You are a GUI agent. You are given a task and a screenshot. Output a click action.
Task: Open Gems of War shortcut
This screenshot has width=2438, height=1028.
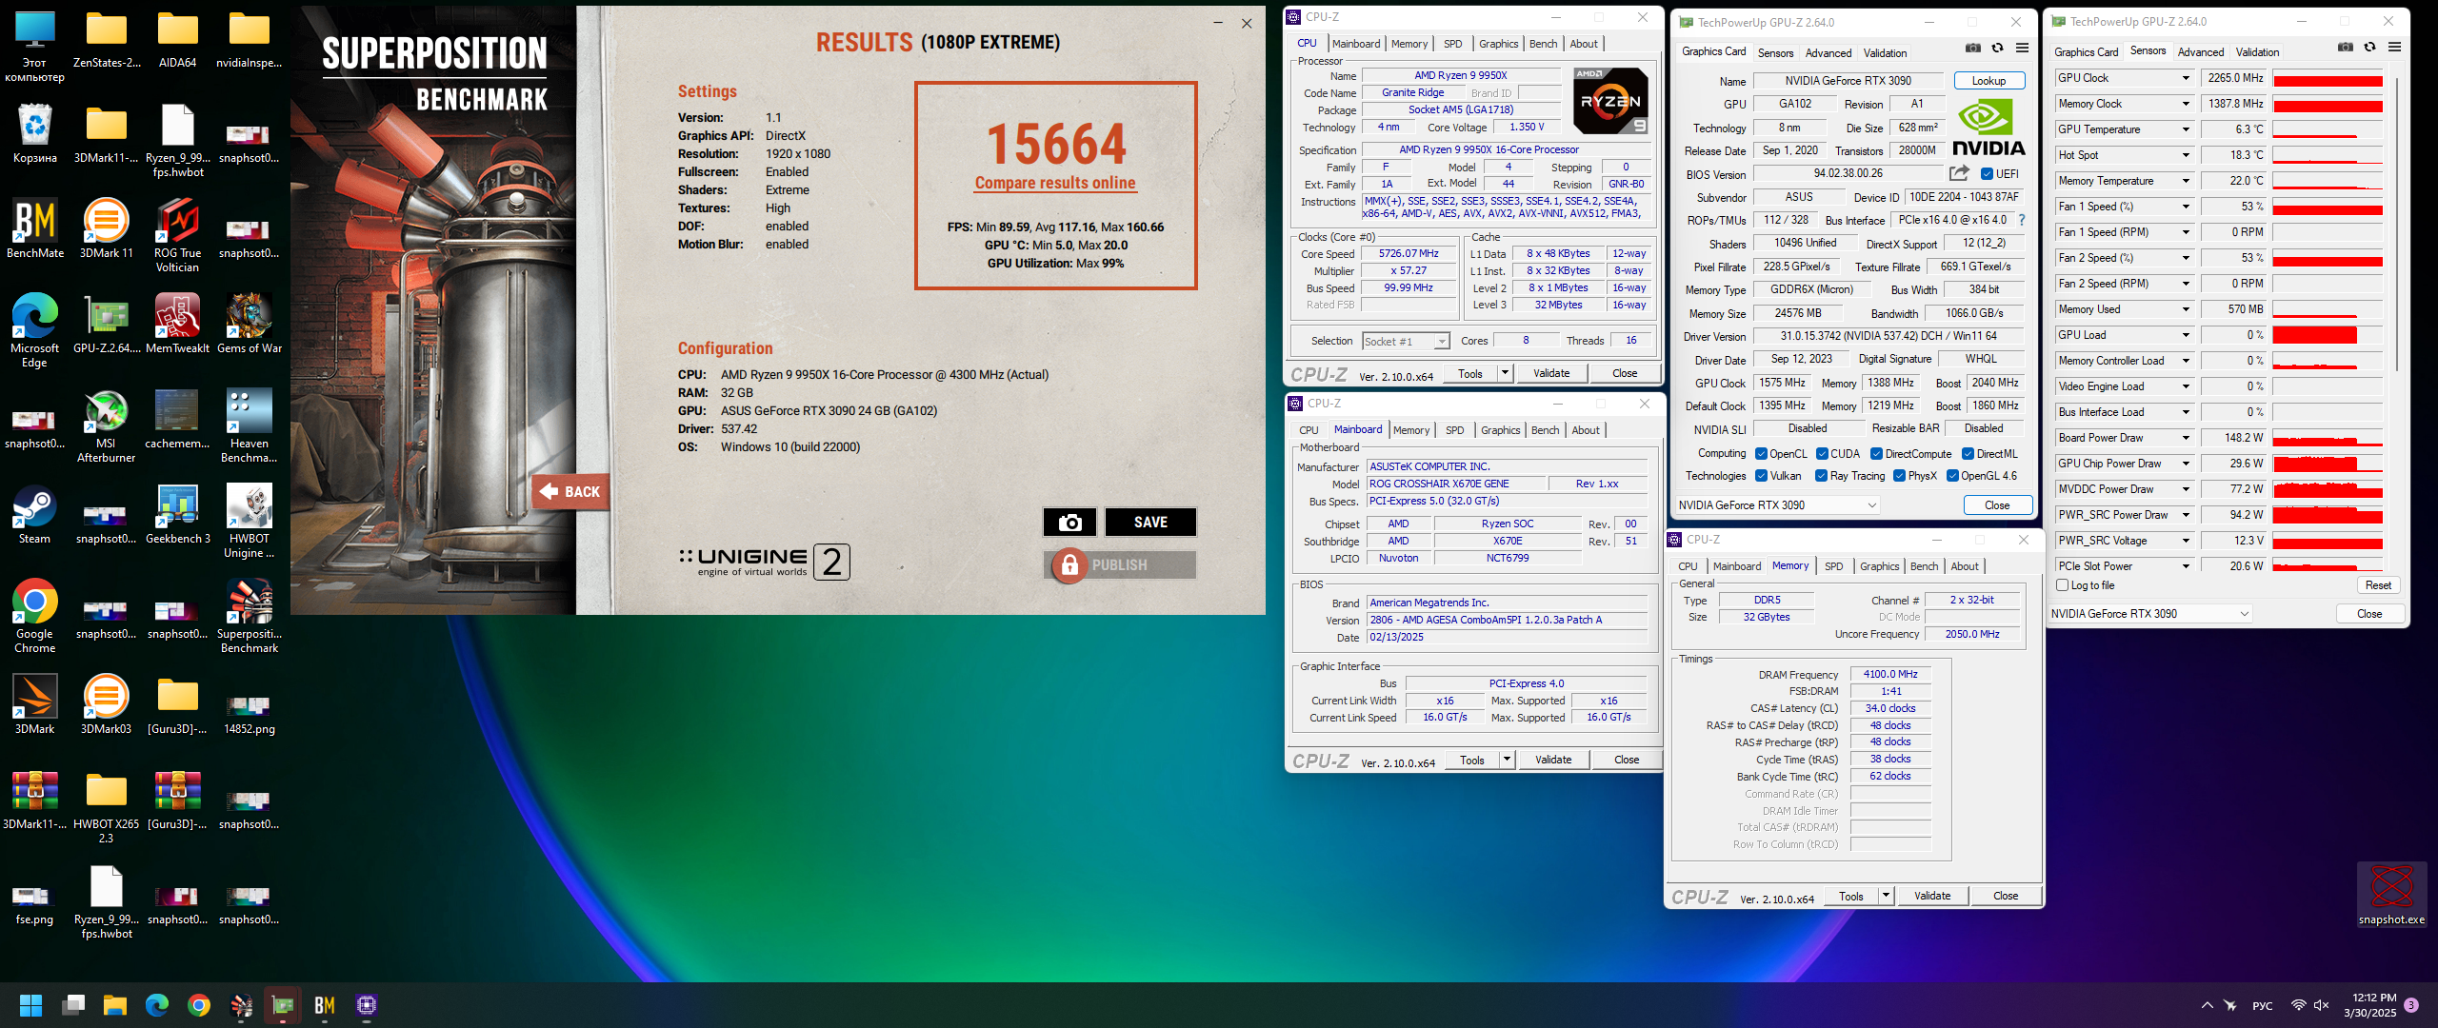click(x=250, y=325)
